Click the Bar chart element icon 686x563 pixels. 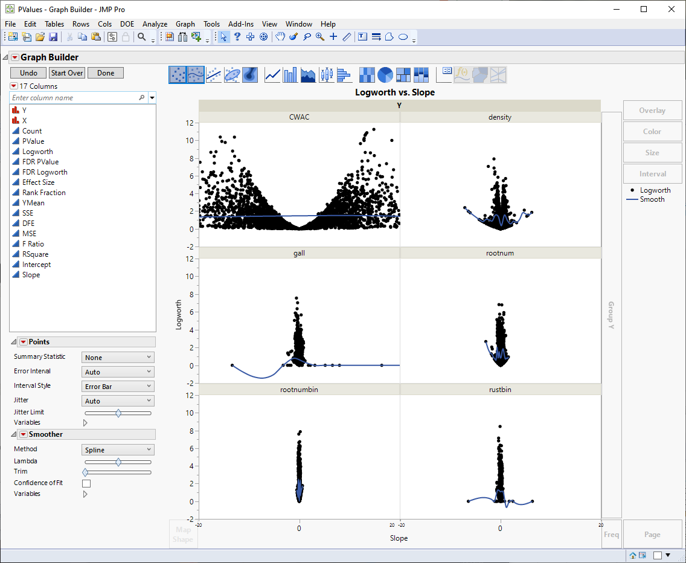(290, 75)
